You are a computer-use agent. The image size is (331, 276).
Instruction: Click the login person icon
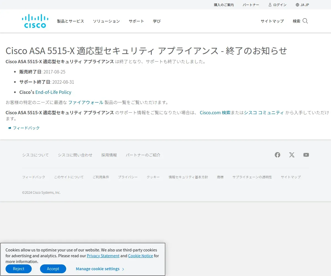point(270,5)
